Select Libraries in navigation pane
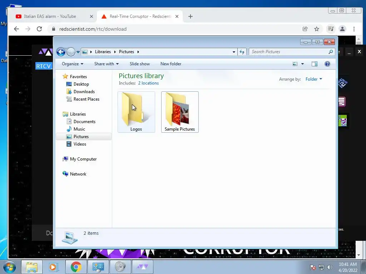Screen dimensions: 366x274 (x=78, y=114)
